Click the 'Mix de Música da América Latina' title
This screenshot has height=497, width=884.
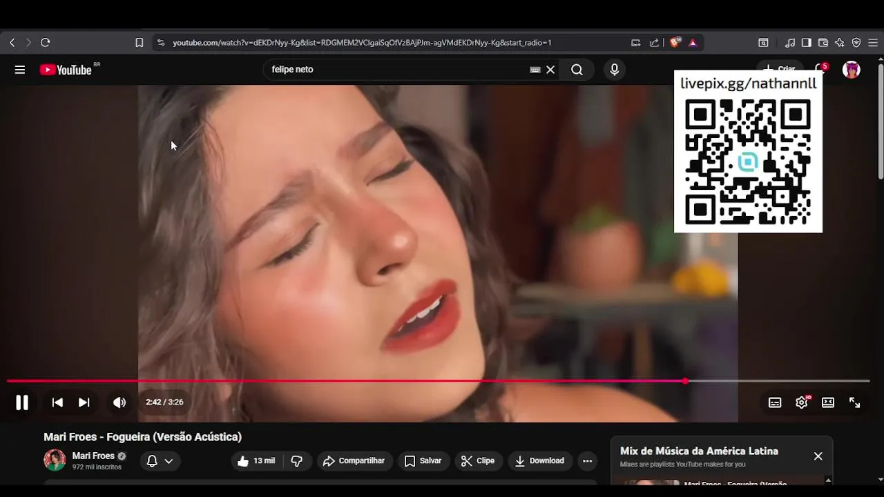click(x=699, y=451)
